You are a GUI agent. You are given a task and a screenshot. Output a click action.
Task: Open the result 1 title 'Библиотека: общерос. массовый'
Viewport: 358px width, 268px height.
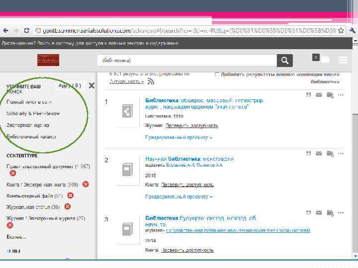coord(204,103)
